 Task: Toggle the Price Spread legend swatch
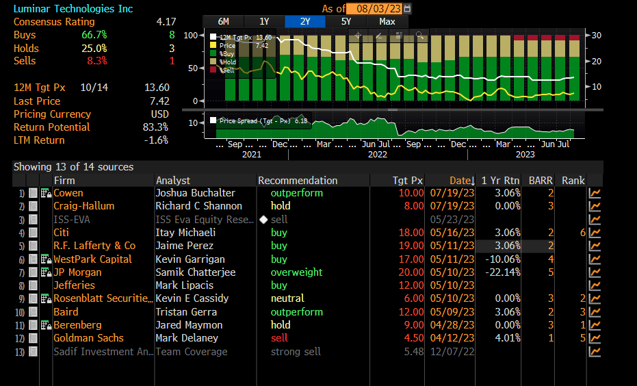[x=213, y=120]
